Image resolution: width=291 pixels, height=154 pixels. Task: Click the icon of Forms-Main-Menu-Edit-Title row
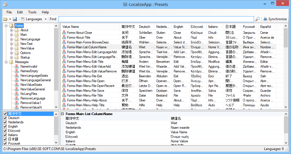(x=64, y=62)
